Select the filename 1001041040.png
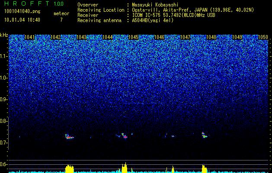The image size is (272, 173). 22,12
